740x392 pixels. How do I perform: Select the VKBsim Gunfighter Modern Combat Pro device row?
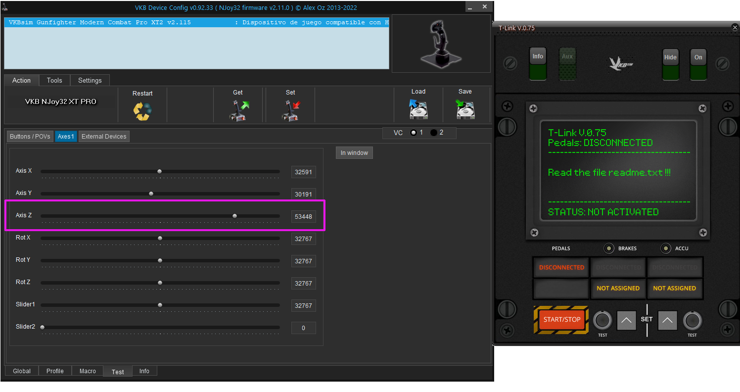click(197, 22)
